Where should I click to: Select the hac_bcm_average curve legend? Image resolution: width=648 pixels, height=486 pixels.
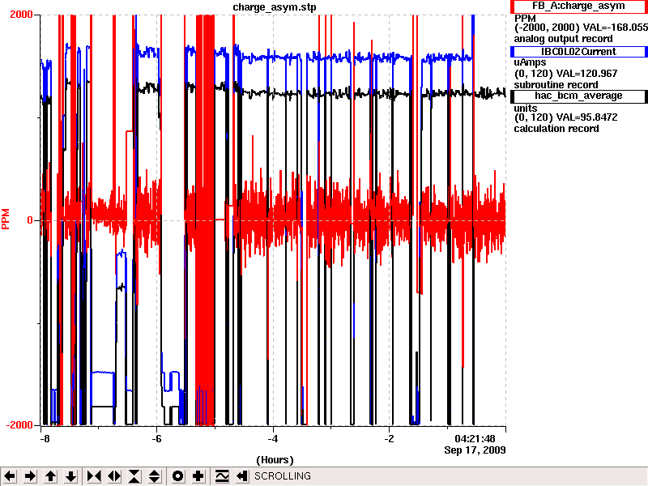coord(578,96)
